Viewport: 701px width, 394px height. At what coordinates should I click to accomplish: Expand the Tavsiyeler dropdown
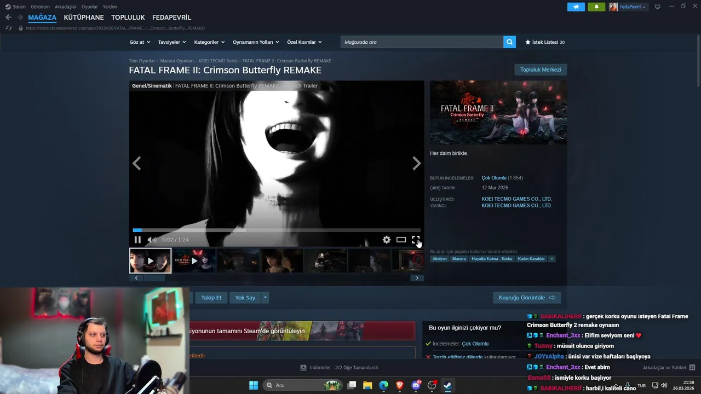pyautogui.click(x=172, y=42)
